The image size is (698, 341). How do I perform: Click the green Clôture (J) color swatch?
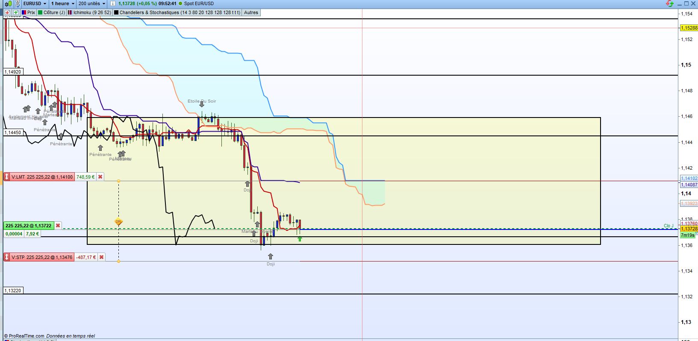click(x=40, y=12)
